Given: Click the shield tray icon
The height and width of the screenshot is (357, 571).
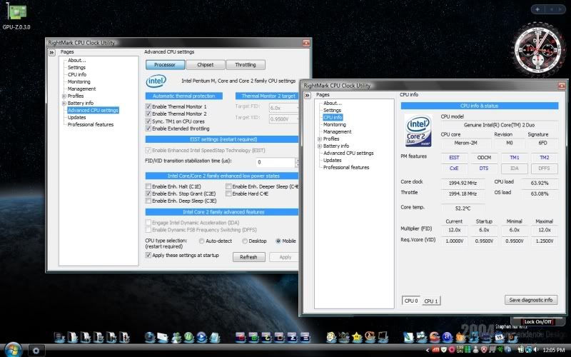Looking at the screenshot, I should point(443,349).
